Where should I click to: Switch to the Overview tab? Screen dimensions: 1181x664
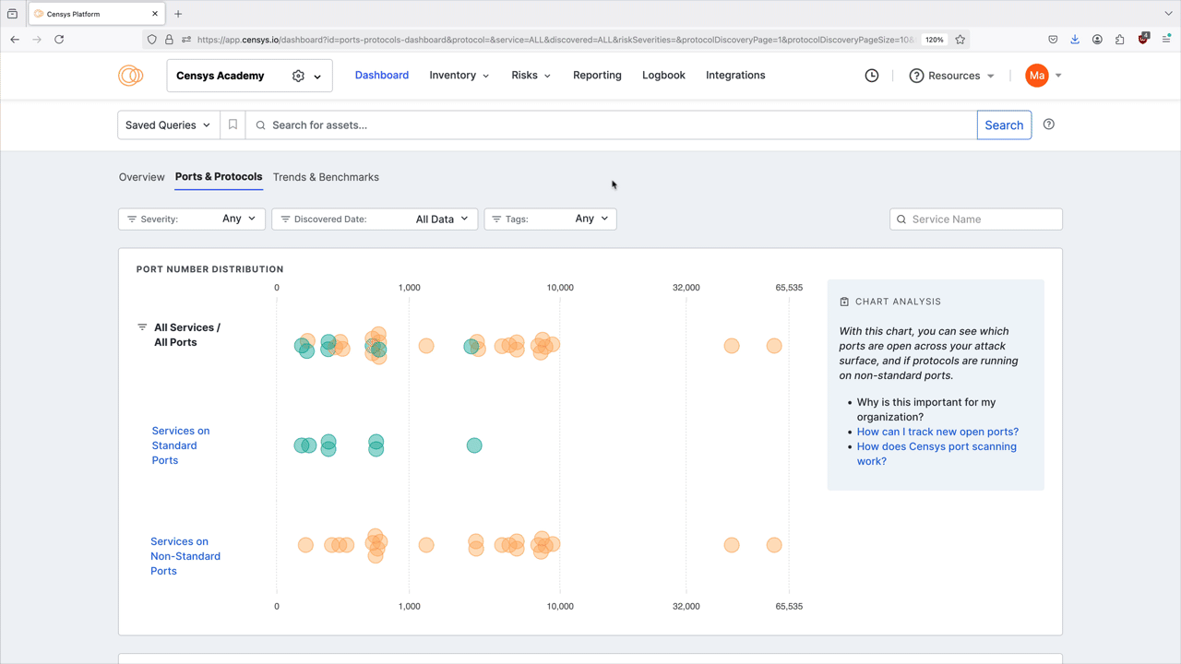[141, 177]
